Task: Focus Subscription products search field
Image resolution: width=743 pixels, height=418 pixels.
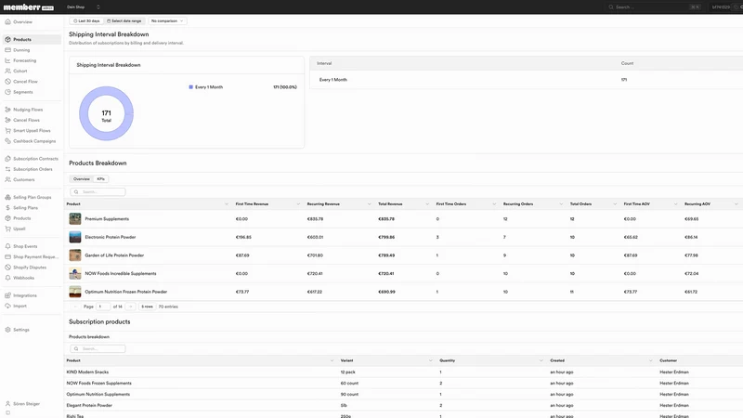Action: 98,349
